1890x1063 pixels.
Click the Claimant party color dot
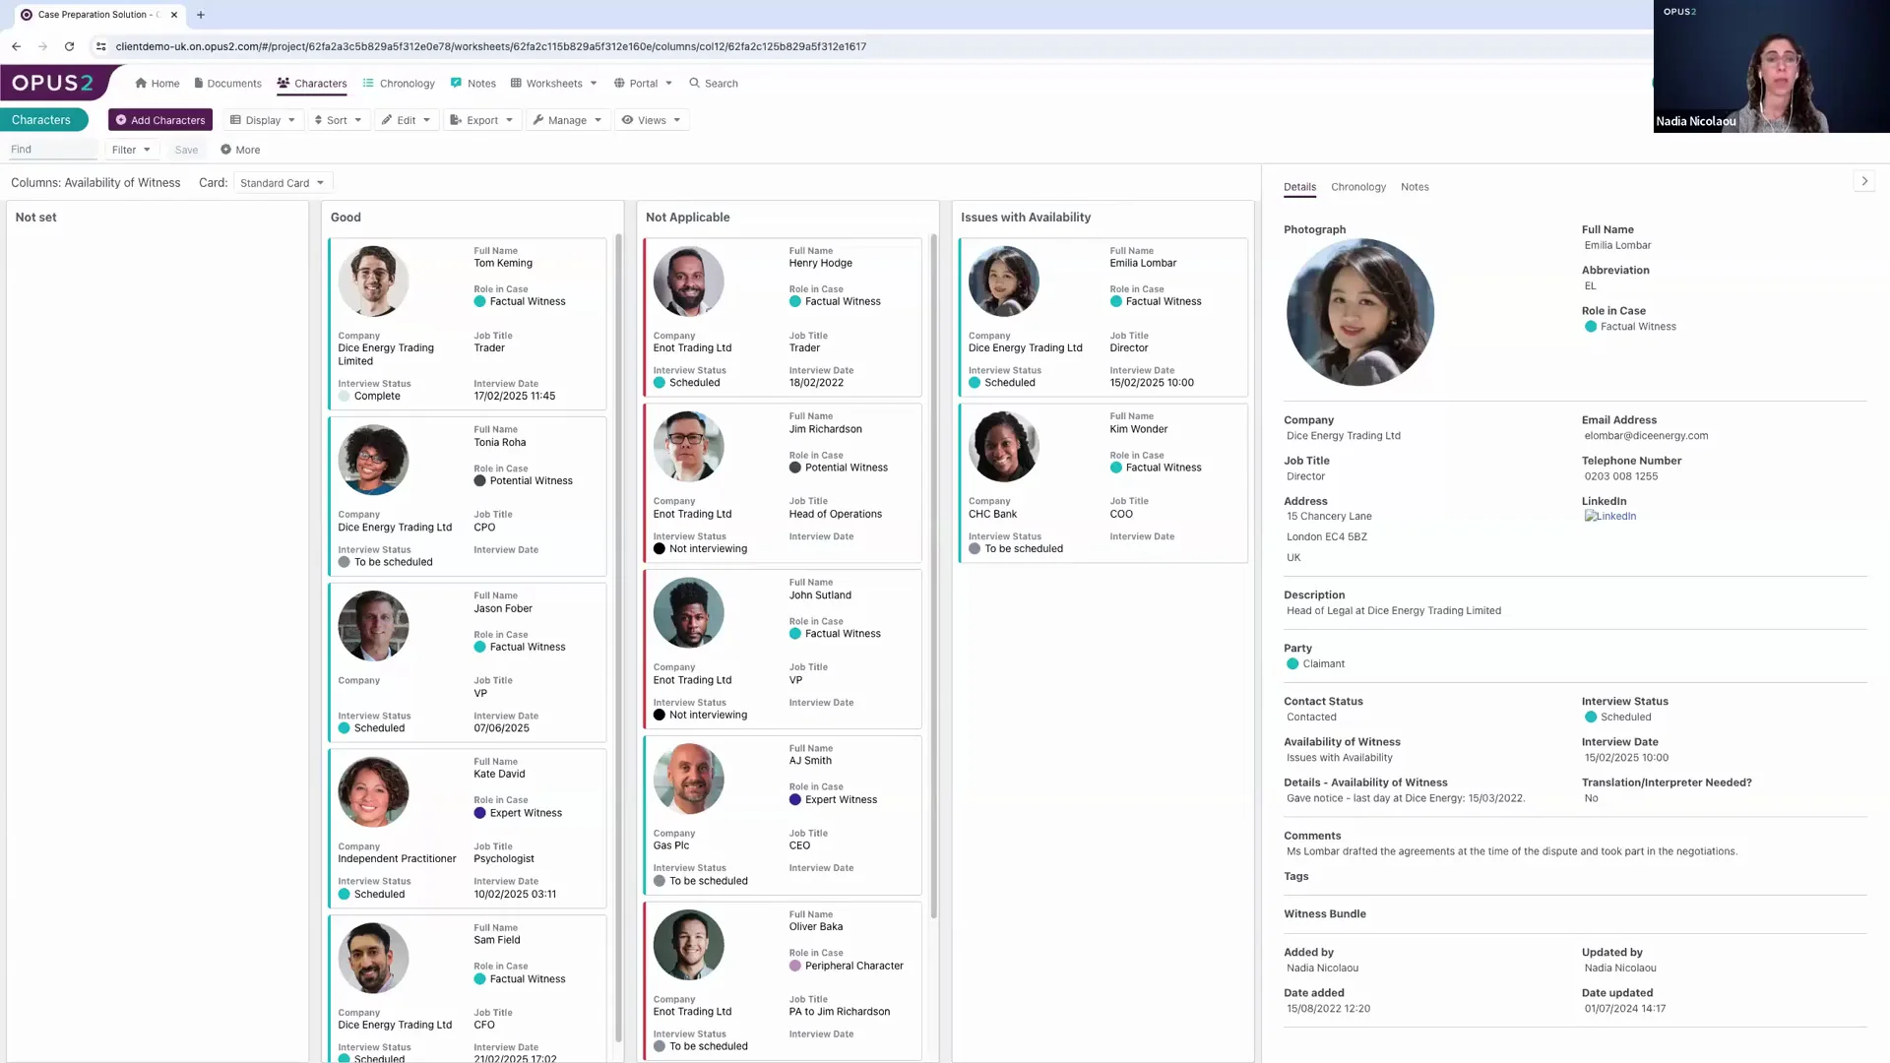1292,664
